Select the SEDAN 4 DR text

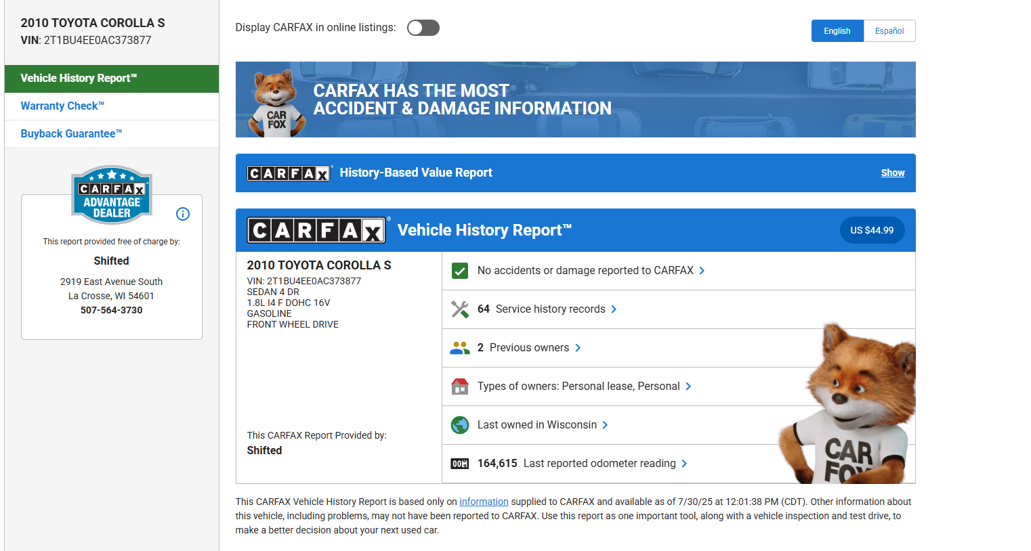pyautogui.click(x=273, y=292)
